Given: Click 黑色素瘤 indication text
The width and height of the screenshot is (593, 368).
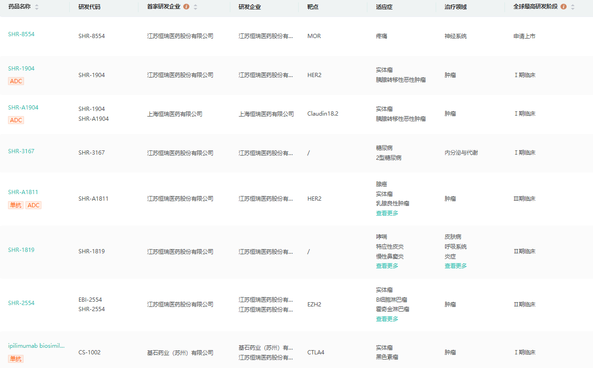Looking at the screenshot, I should tap(387, 357).
